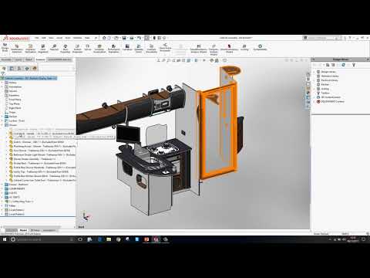The height and width of the screenshot is (278, 370).
Task: Toggle Curvature display
Action: click(x=127, y=47)
